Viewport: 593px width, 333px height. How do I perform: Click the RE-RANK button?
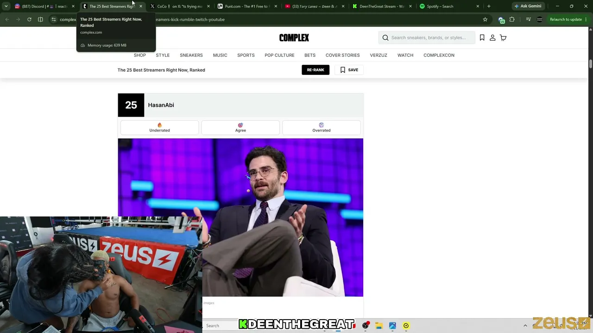click(315, 70)
